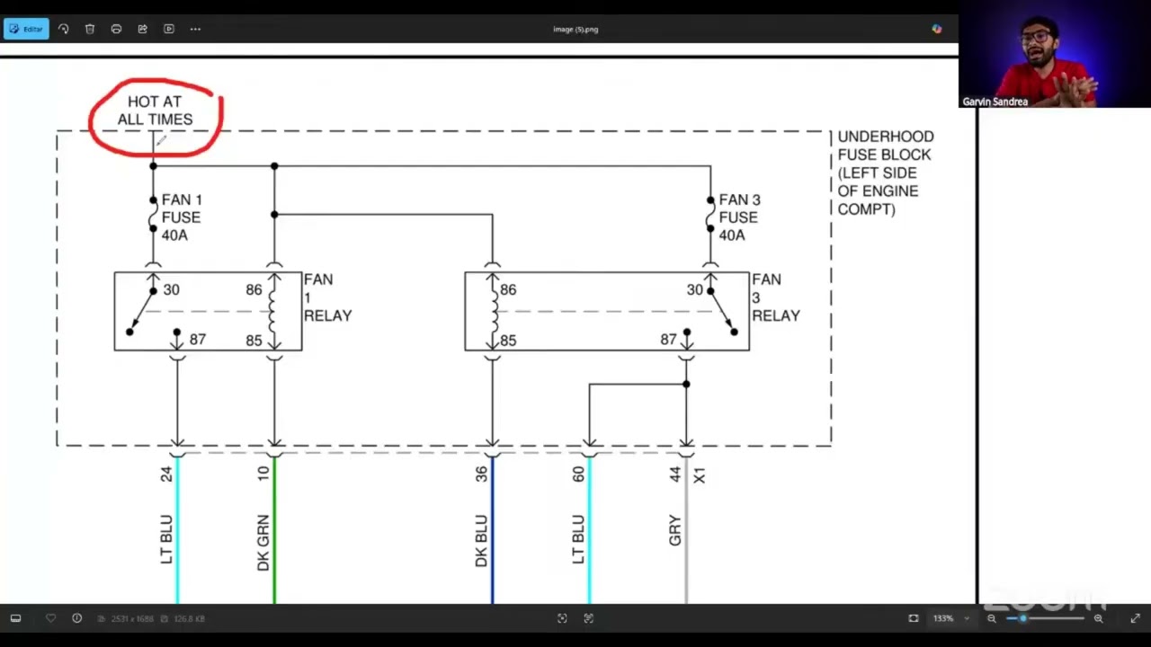Adjust the zoom slider handle
1151x647 pixels.
click(x=1022, y=618)
